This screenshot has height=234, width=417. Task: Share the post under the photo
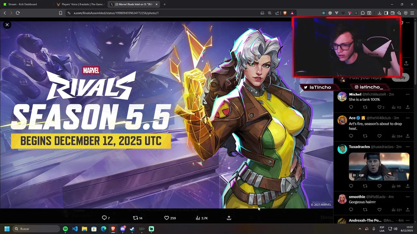(229, 218)
